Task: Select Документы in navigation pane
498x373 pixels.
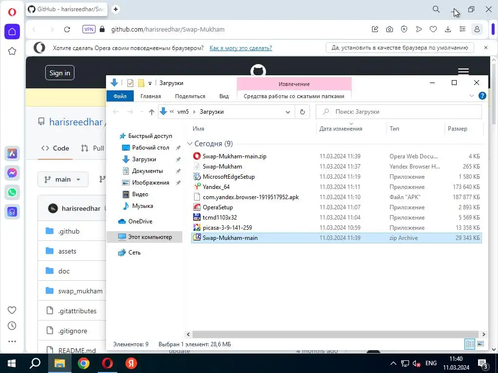Action: click(x=147, y=171)
